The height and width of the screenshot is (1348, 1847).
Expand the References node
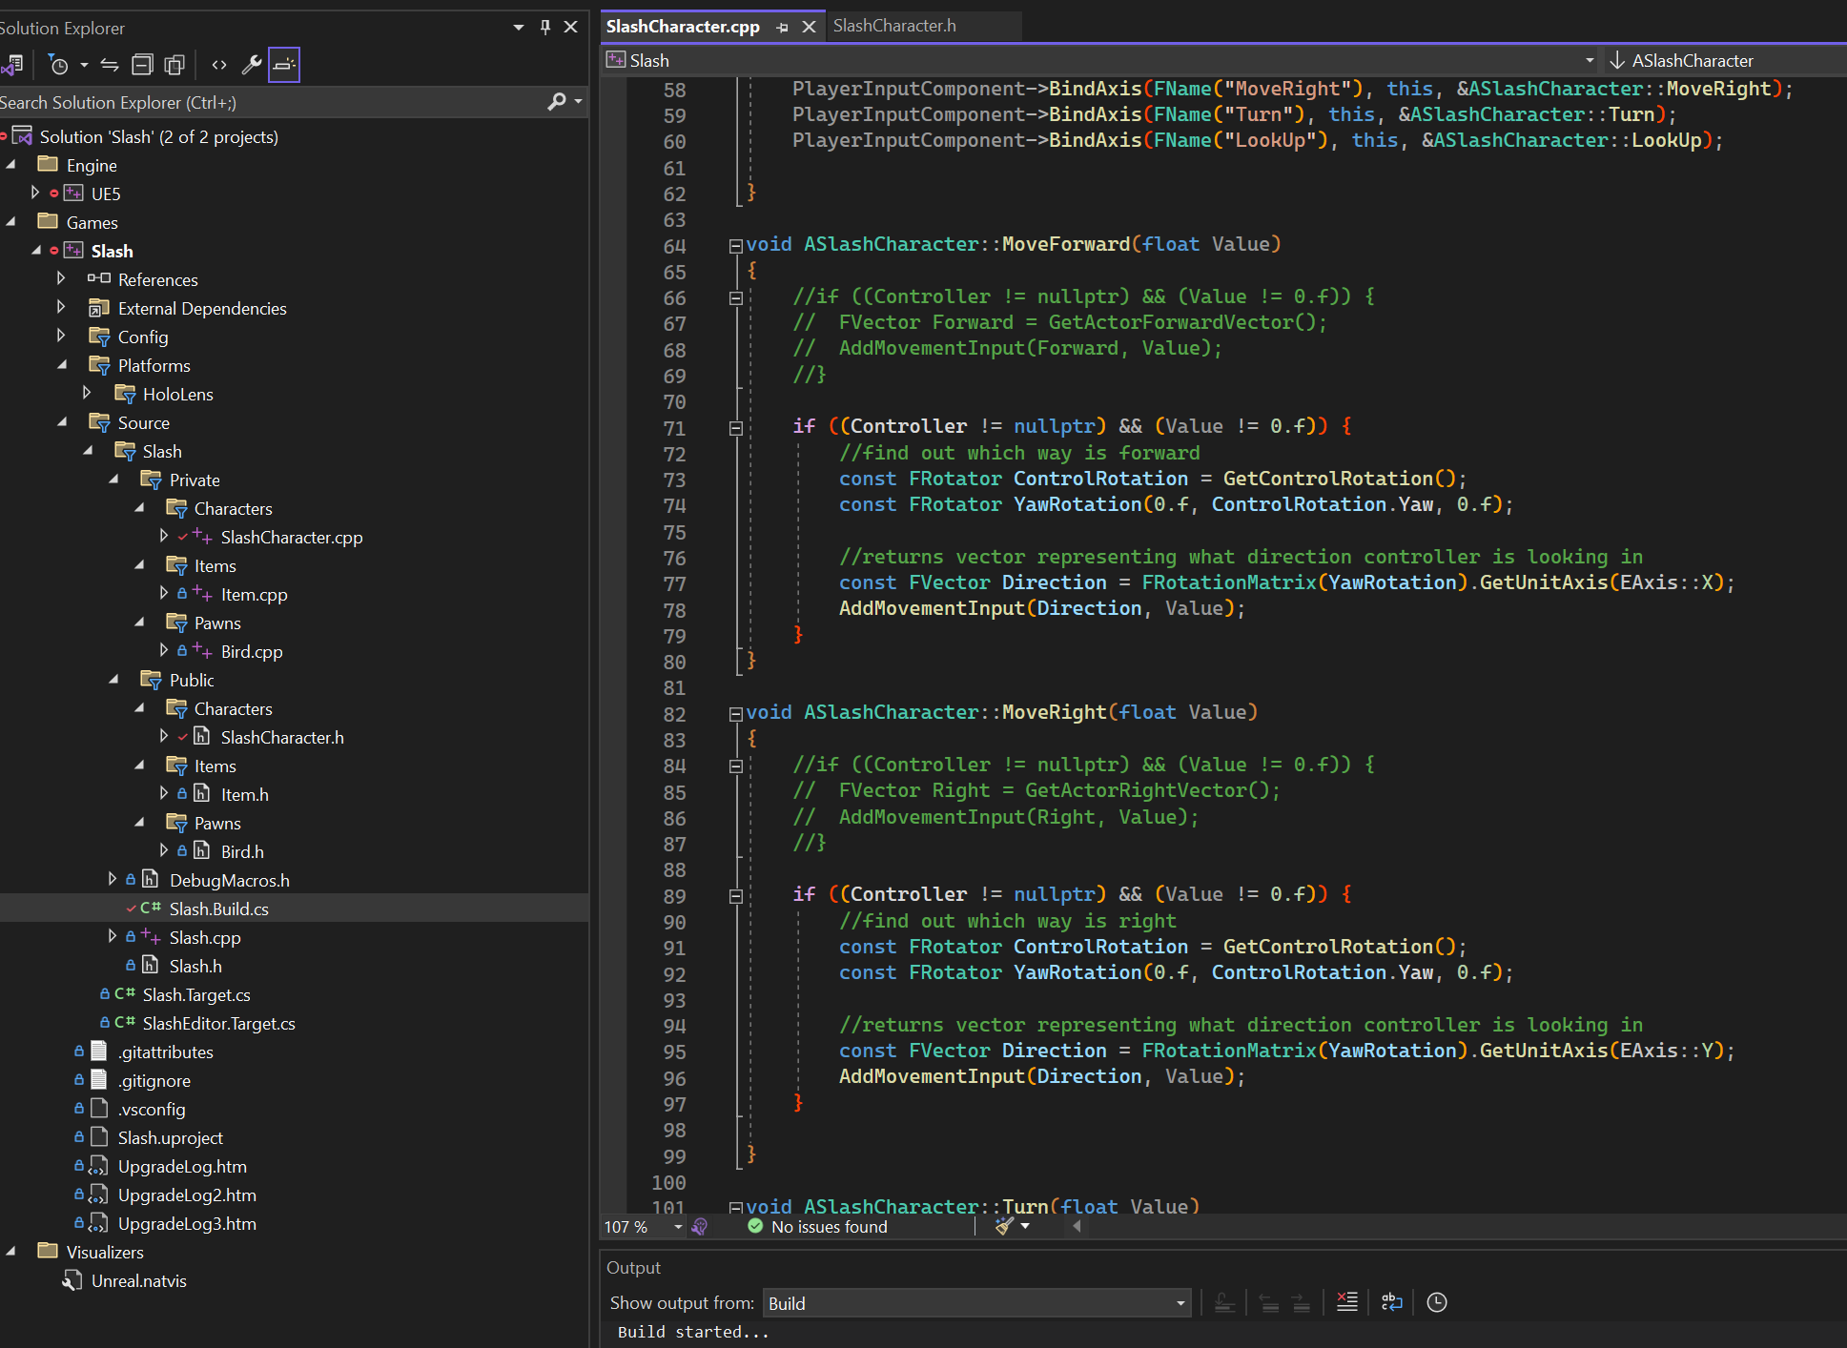coord(61,279)
